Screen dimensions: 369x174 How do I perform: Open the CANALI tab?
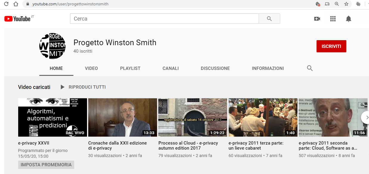170,68
